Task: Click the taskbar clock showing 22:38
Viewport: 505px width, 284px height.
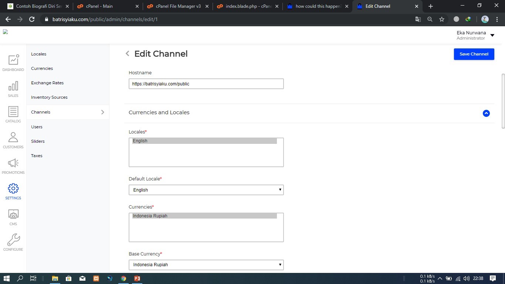Action: (478, 278)
